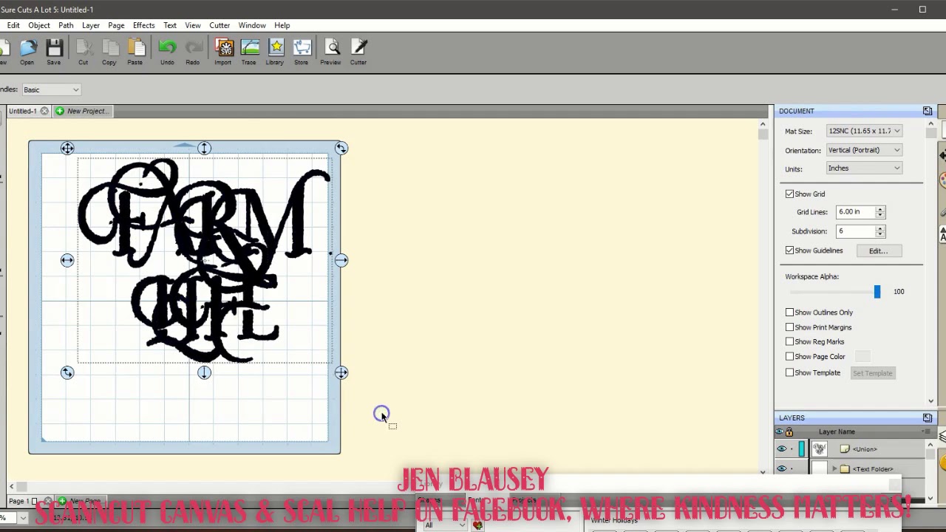Click the bottom-center height resize handle
Screen dimensions: 946x532
tap(204, 373)
